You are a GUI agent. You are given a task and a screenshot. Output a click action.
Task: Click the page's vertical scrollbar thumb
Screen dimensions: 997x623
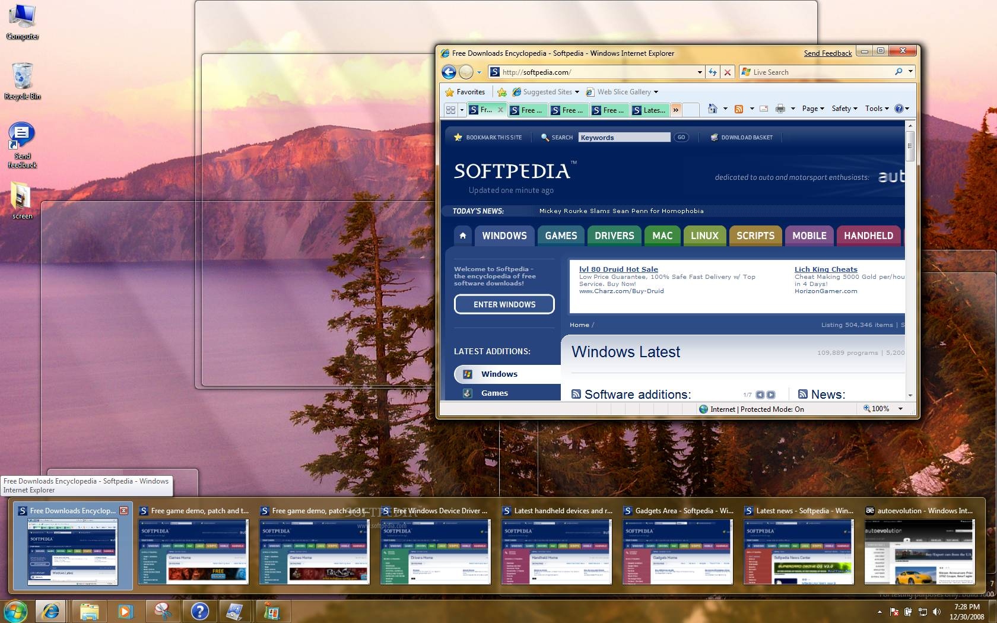(x=910, y=145)
